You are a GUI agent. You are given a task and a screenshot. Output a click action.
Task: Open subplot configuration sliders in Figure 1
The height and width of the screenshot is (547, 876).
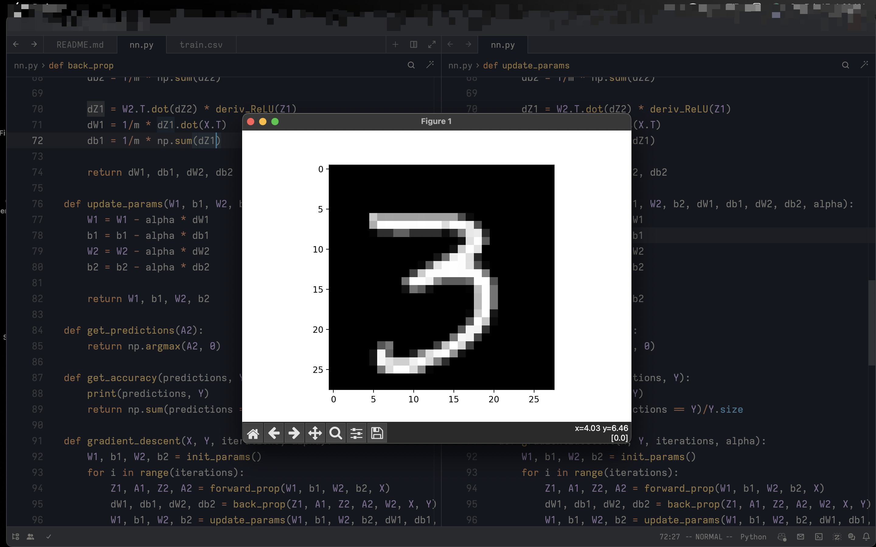click(356, 433)
